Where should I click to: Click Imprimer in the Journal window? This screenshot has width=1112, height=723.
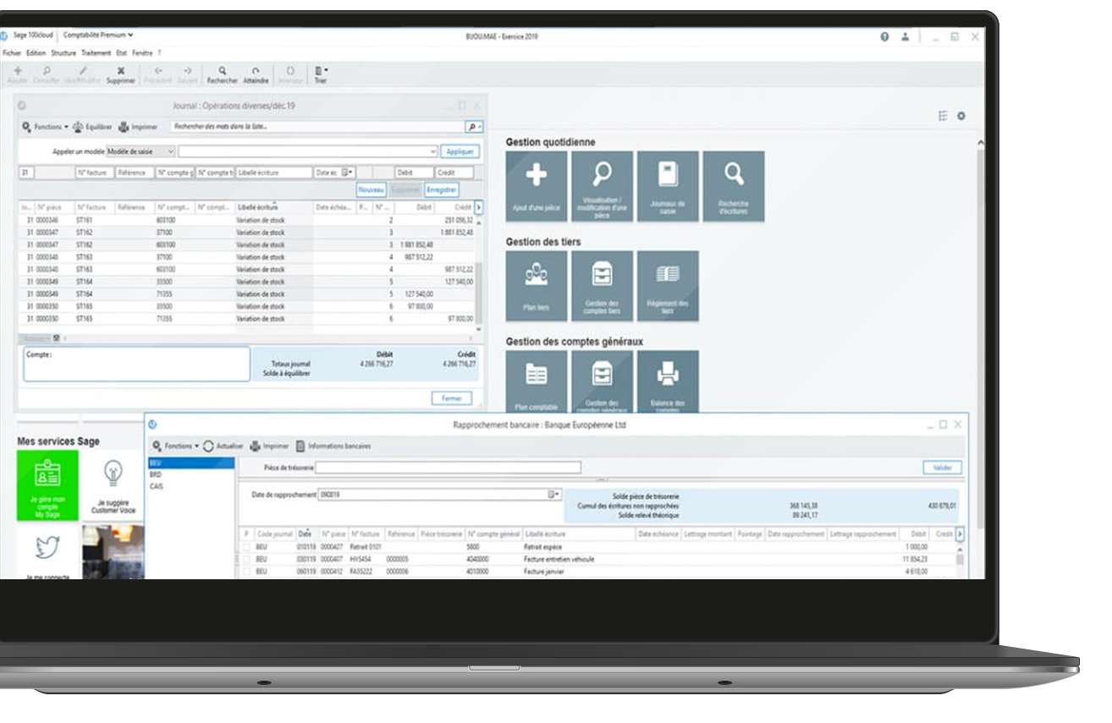click(x=138, y=127)
